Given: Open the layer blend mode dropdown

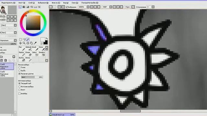Looking at the screenshot, I should (15, 40).
